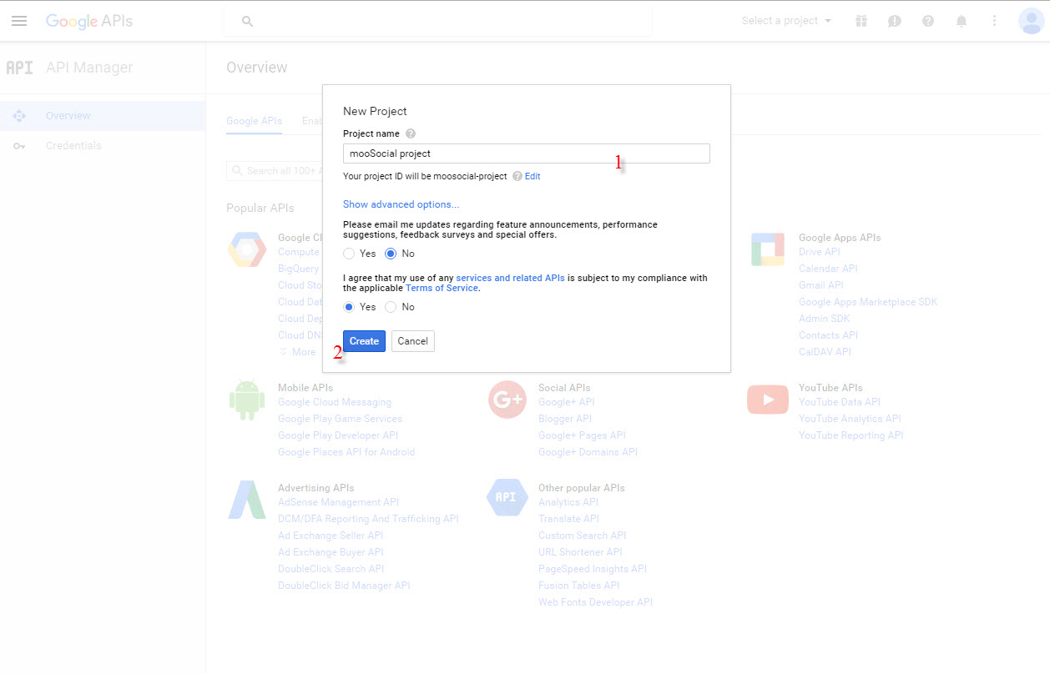Screen dimensions: 1050x674
Task: Open the feedback speech bubble icon
Action: pyautogui.click(x=894, y=20)
